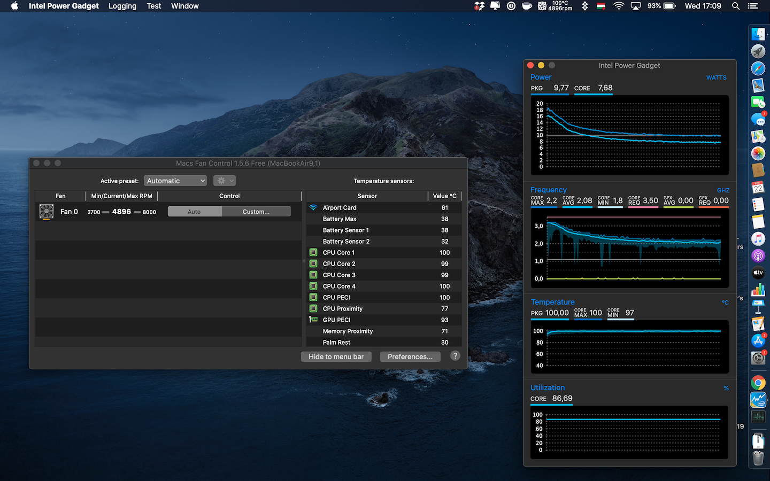Viewport: 770px width, 481px height.
Task: Open the preset gear options dropdown
Action: point(225,181)
